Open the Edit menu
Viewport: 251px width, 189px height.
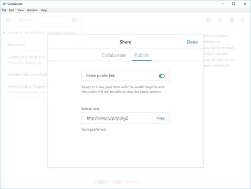tap(12, 10)
